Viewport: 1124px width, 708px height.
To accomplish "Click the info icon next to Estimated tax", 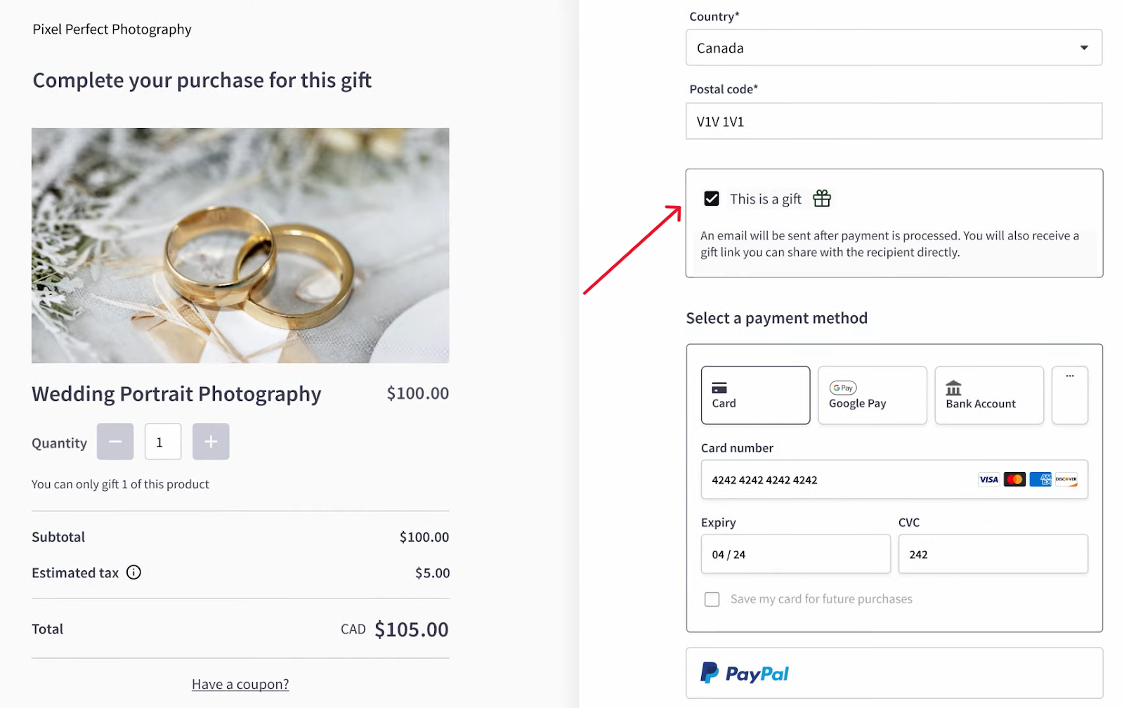I will [133, 572].
